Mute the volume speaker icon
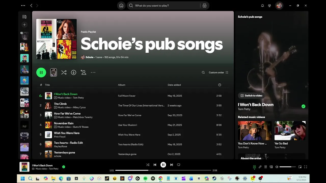Image resolution: width=326 pixels, height=183 pixels. [277, 167]
